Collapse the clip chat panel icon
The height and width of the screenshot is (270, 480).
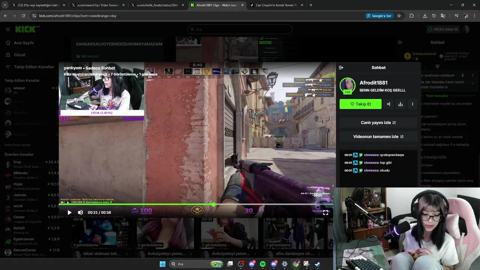pyautogui.click(x=341, y=67)
